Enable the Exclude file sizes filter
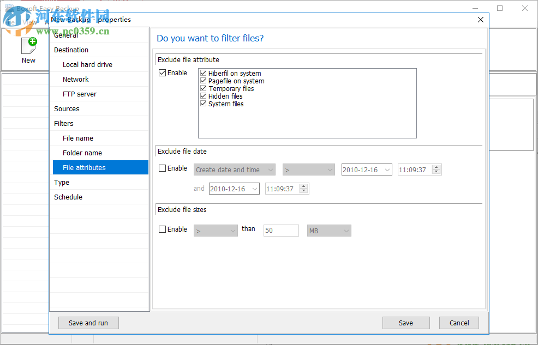This screenshot has height=345, width=538. click(x=162, y=229)
